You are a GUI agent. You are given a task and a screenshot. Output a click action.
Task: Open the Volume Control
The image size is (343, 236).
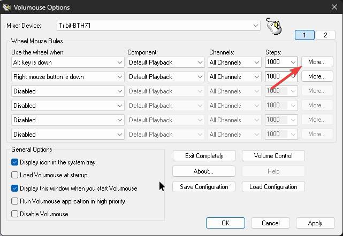(273, 156)
